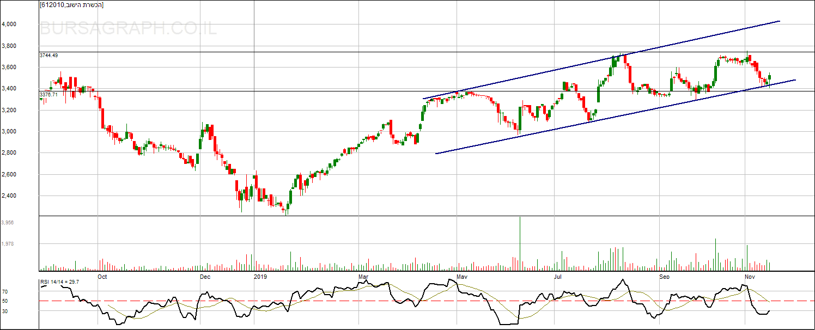Viewport: 815px width, 330px height.
Task: Click the RSI 30 level label
Action: click(4, 311)
